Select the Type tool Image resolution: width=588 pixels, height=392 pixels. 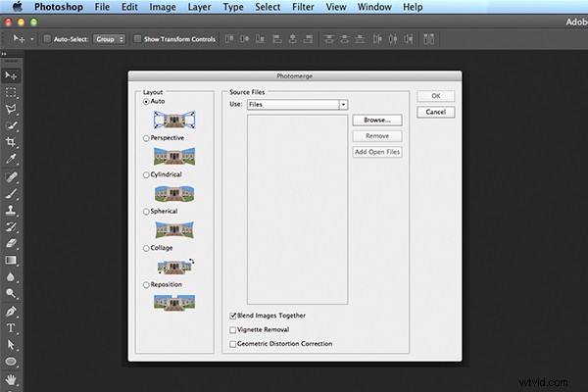tap(11, 328)
